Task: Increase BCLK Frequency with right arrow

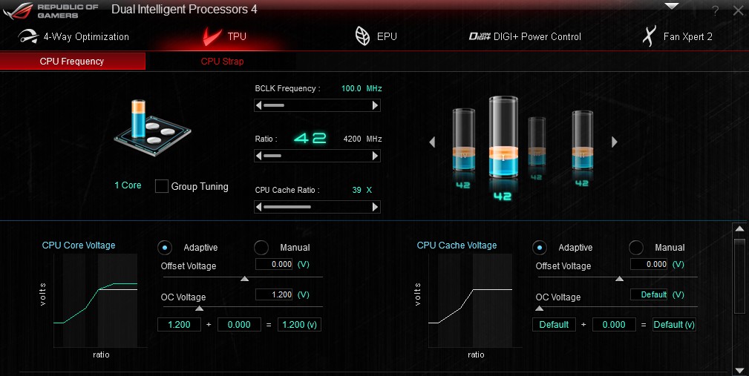Action: pos(376,105)
